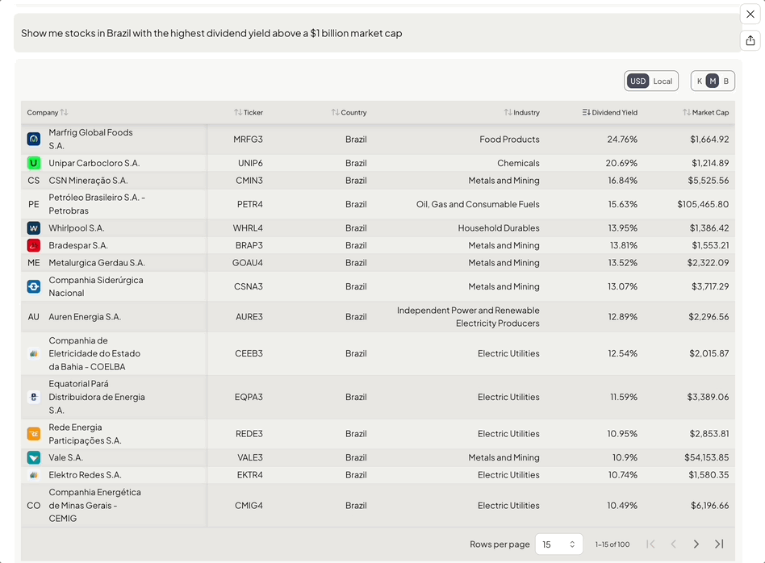Image resolution: width=765 pixels, height=563 pixels.
Task: Click PE placeholder icon for Petrobras
Action: tap(34, 204)
